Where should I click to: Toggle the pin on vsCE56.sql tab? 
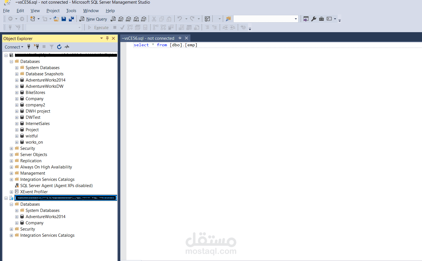[x=180, y=38]
